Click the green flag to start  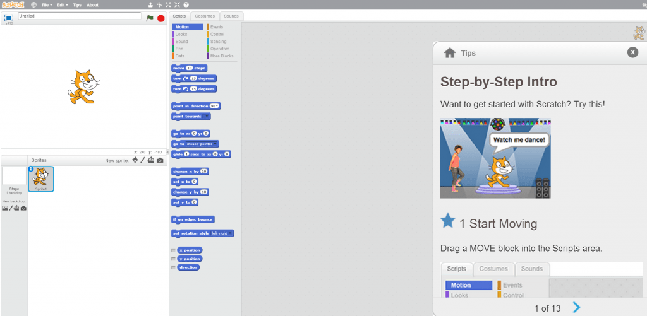pos(150,18)
